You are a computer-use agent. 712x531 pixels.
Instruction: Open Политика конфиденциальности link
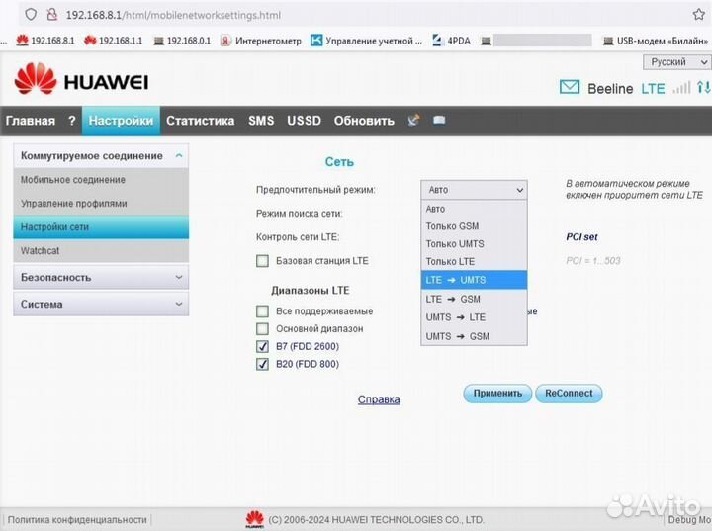[x=77, y=520]
